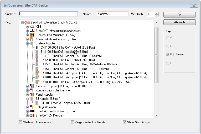Click into the Suchen search field
201x134 pixels.
click(x=48, y=14)
